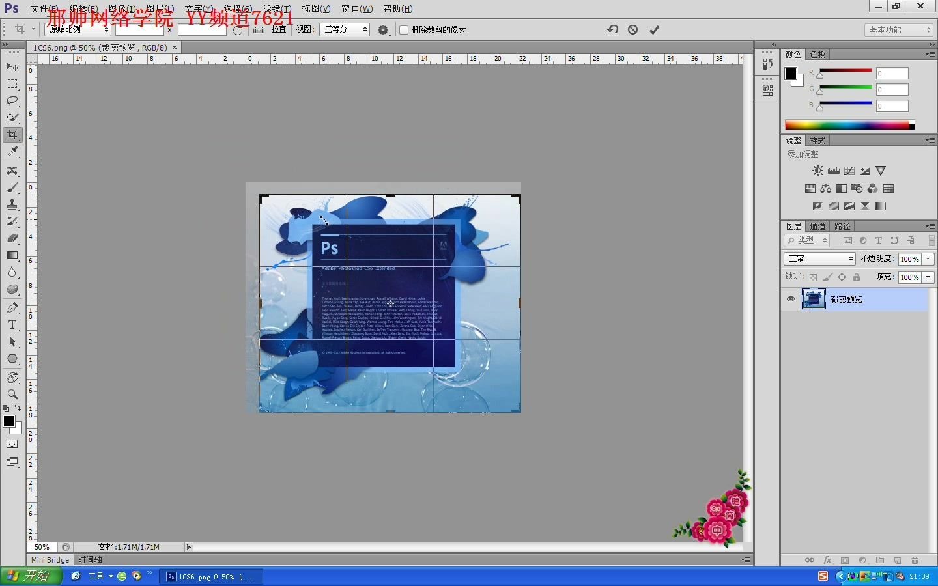Screen dimensions: 938x586
Task: Hide the 裁剪预览 layer via the eye icon
Action: click(791, 299)
